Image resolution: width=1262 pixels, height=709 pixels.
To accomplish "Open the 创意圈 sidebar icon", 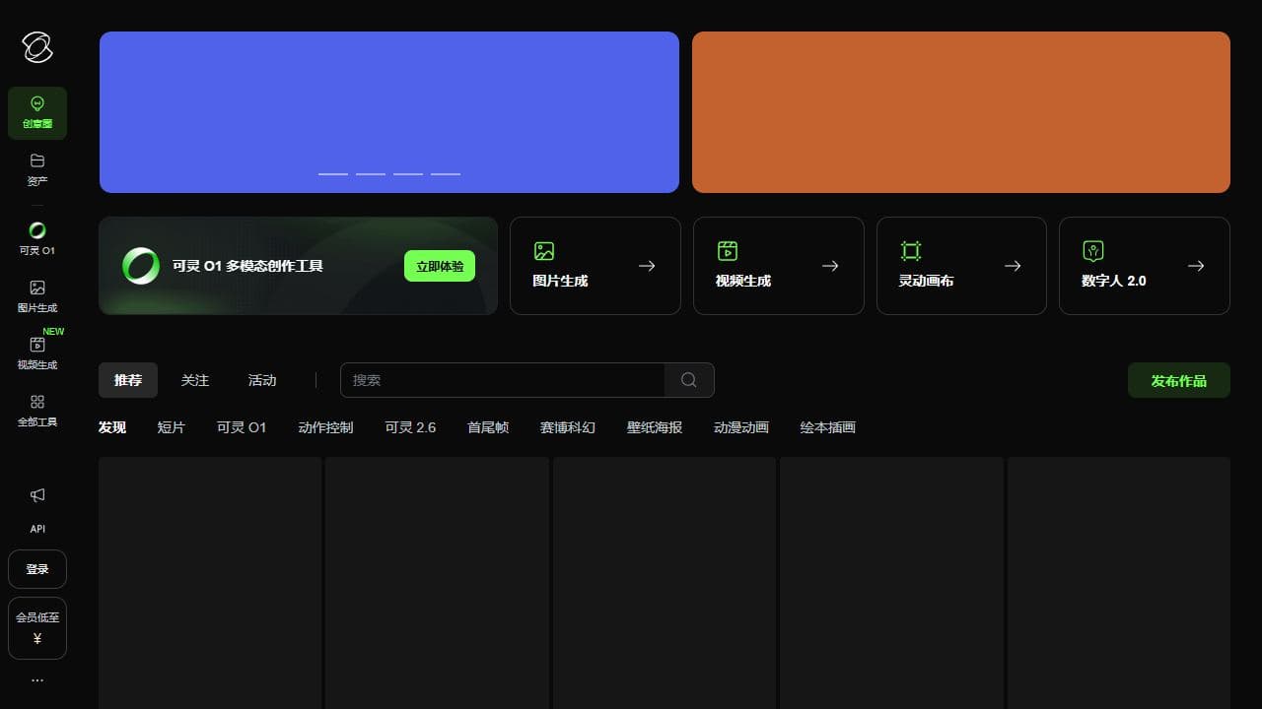I will (37, 104).
